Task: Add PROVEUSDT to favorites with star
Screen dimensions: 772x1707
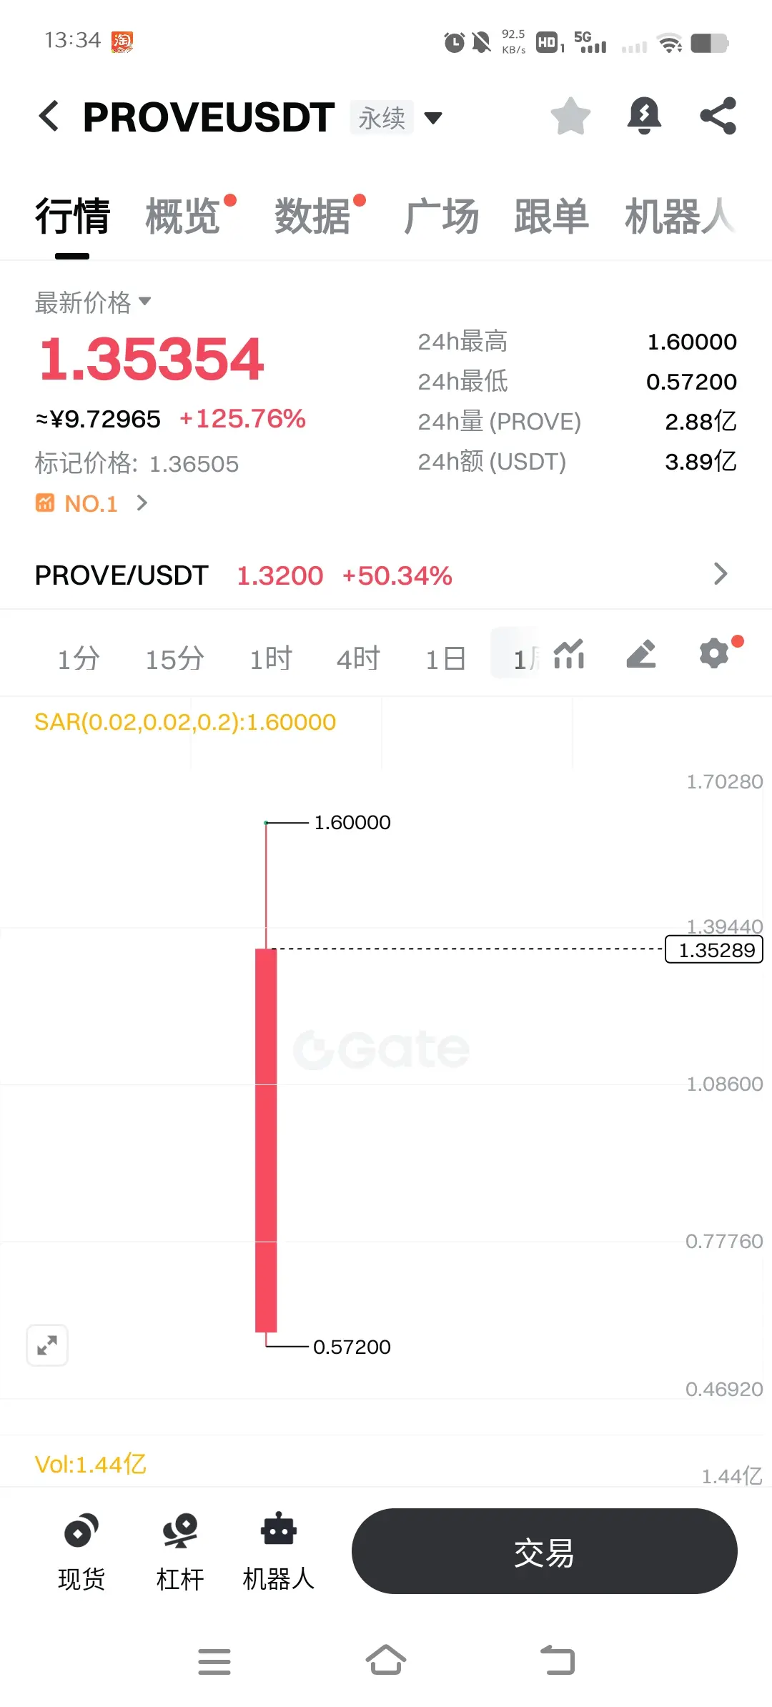Action: [x=570, y=116]
